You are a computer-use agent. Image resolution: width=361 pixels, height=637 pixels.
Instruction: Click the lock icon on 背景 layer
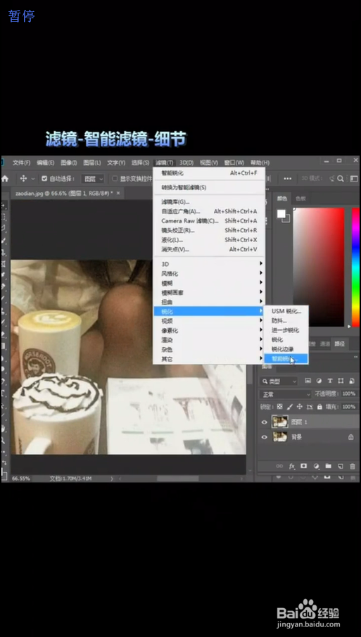(351, 437)
